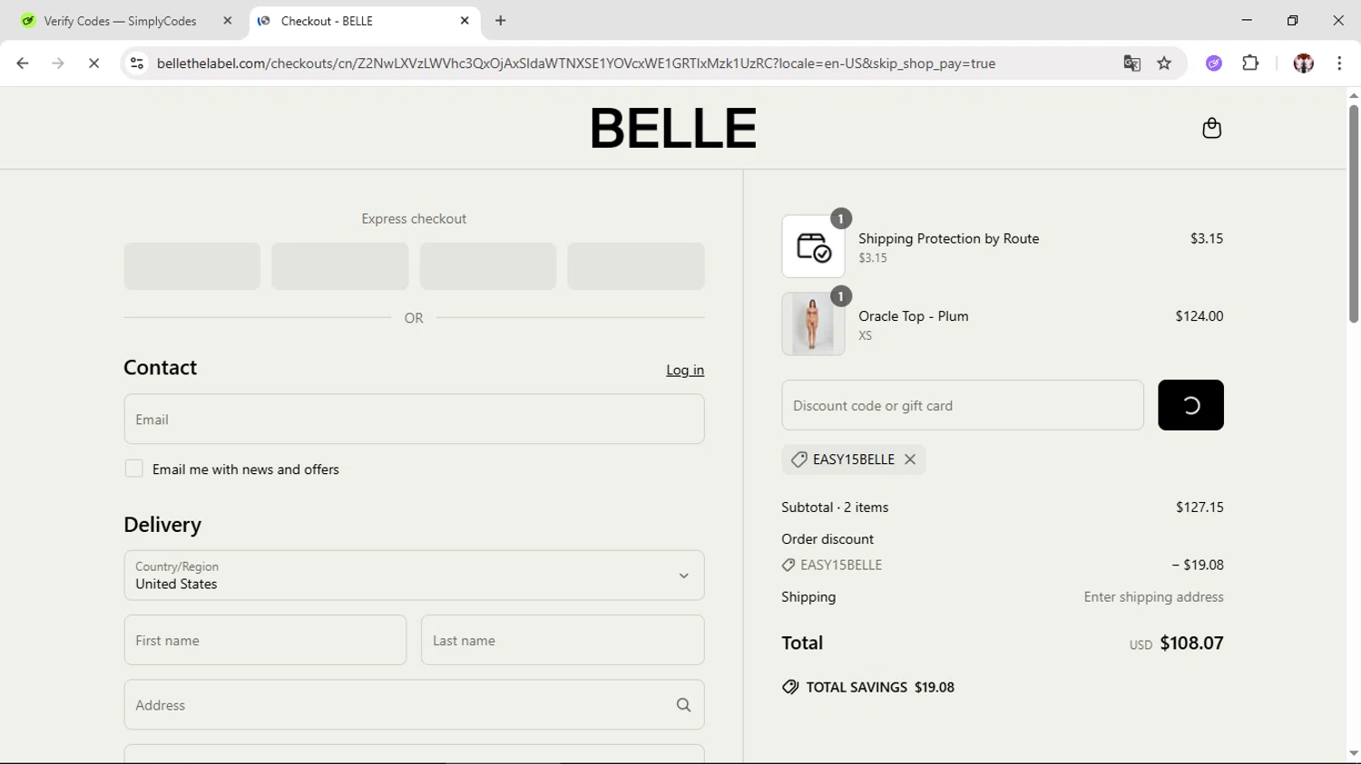Open the Extensions puzzle icon
Viewport: 1361px width, 764px height.
1250,63
